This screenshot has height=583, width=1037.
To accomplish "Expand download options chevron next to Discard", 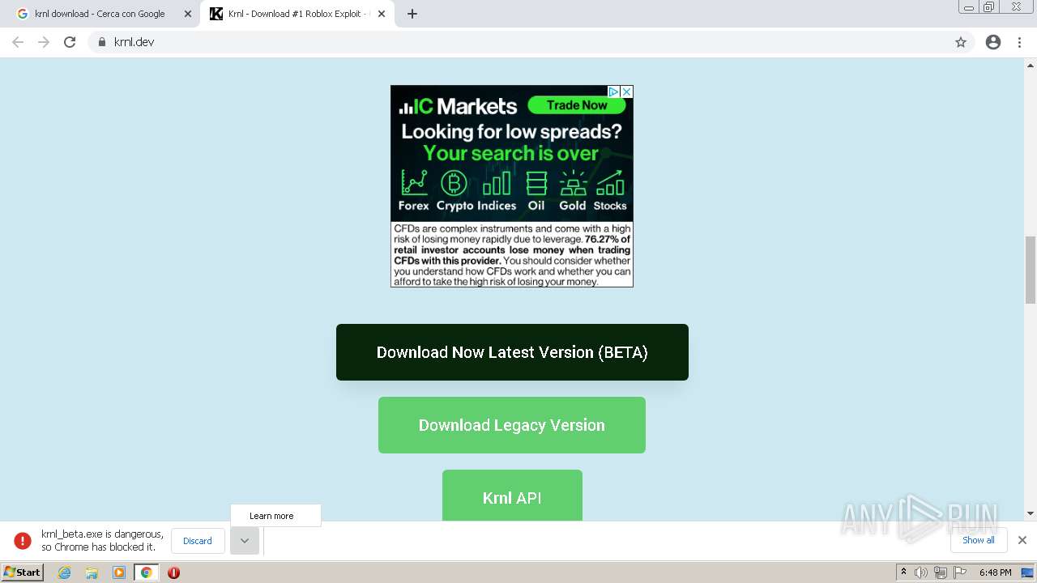I will [x=245, y=541].
